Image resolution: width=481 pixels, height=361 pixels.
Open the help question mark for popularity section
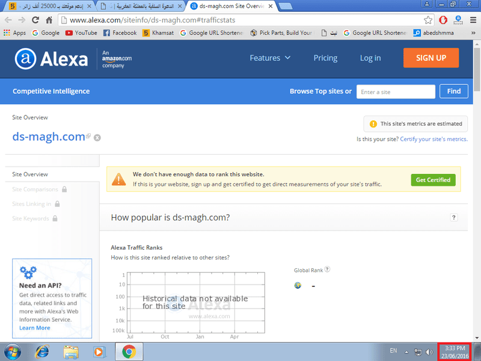pos(454,217)
